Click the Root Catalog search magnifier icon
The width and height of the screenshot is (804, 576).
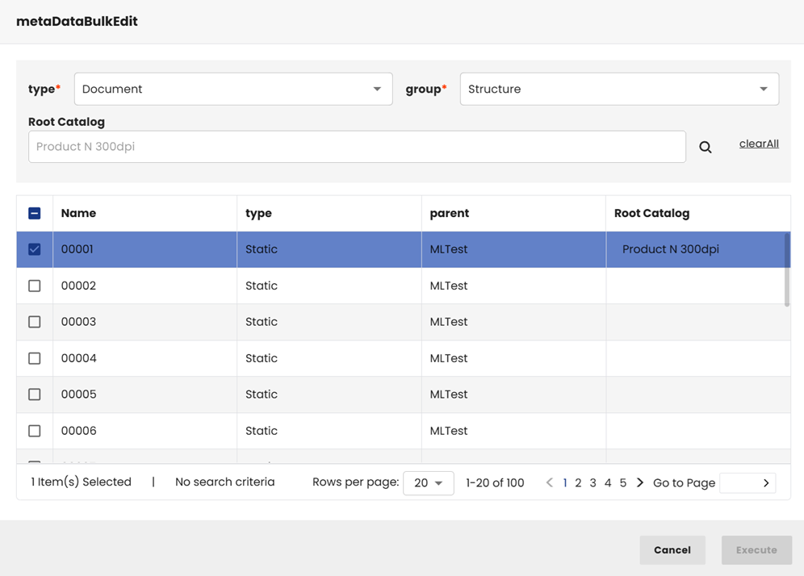tap(705, 147)
